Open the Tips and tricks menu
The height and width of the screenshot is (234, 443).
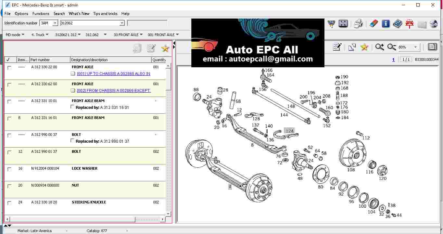click(x=105, y=14)
